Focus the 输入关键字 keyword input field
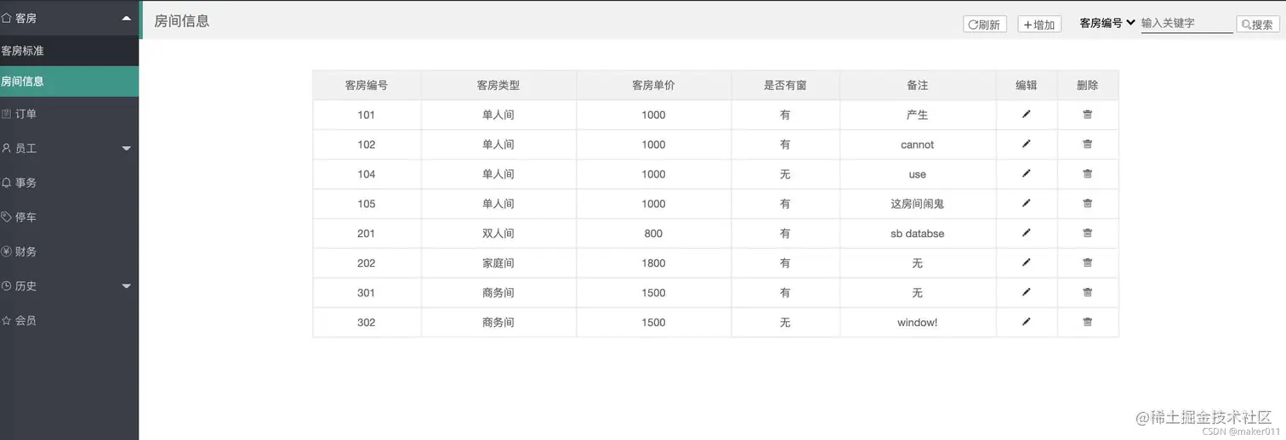Viewport: 1286px width, 440px height. point(1186,24)
